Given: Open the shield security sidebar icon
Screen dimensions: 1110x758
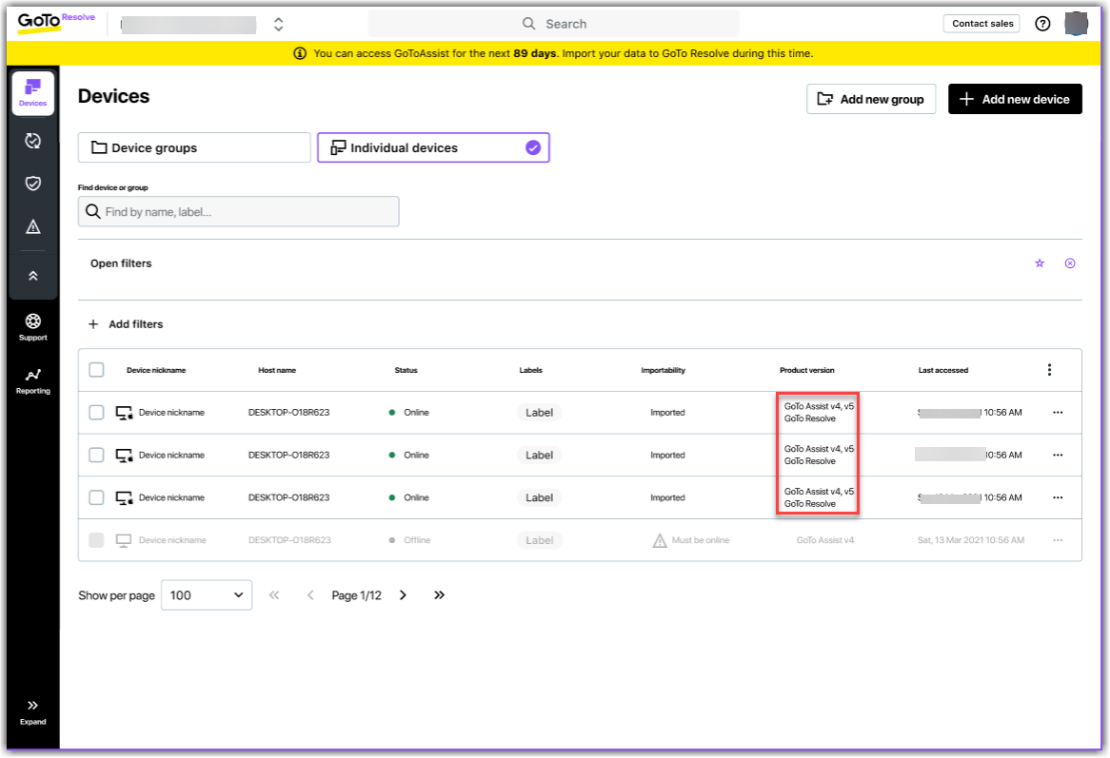Looking at the screenshot, I should tap(32, 184).
